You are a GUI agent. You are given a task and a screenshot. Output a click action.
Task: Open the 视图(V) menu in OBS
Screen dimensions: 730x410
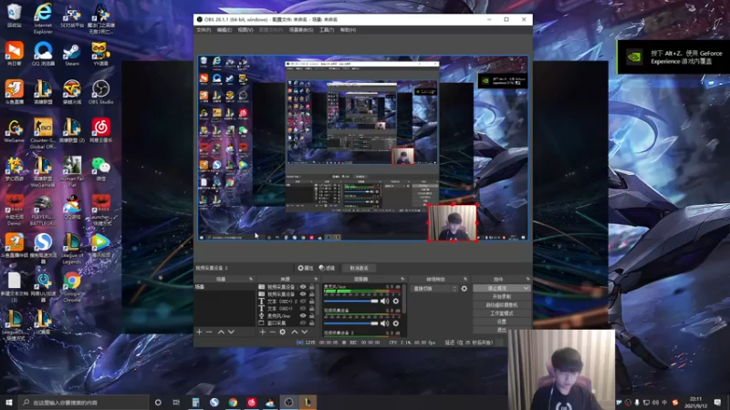[245, 30]
